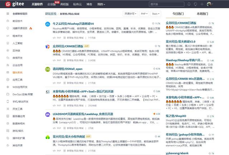Open the 开源许可 license dropdown
Viewport: 229px width, 155px height.
point(130,14)
